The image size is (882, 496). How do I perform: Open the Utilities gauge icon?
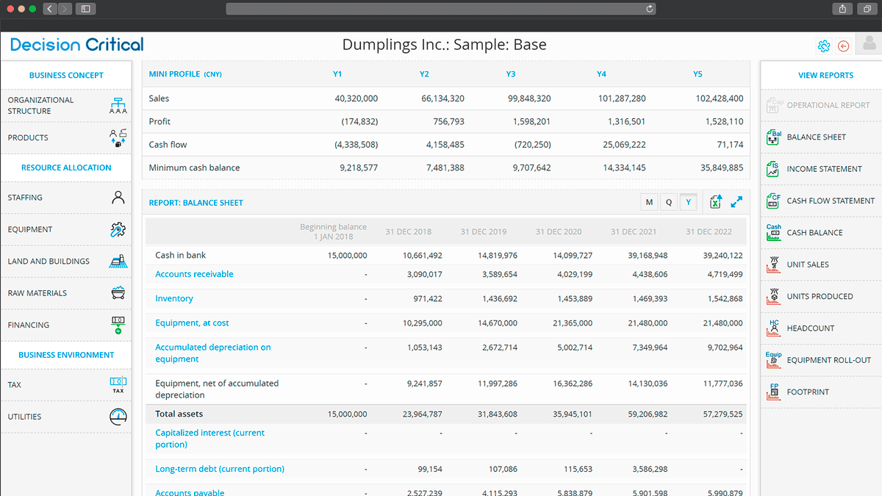click(x=118, y=417)
